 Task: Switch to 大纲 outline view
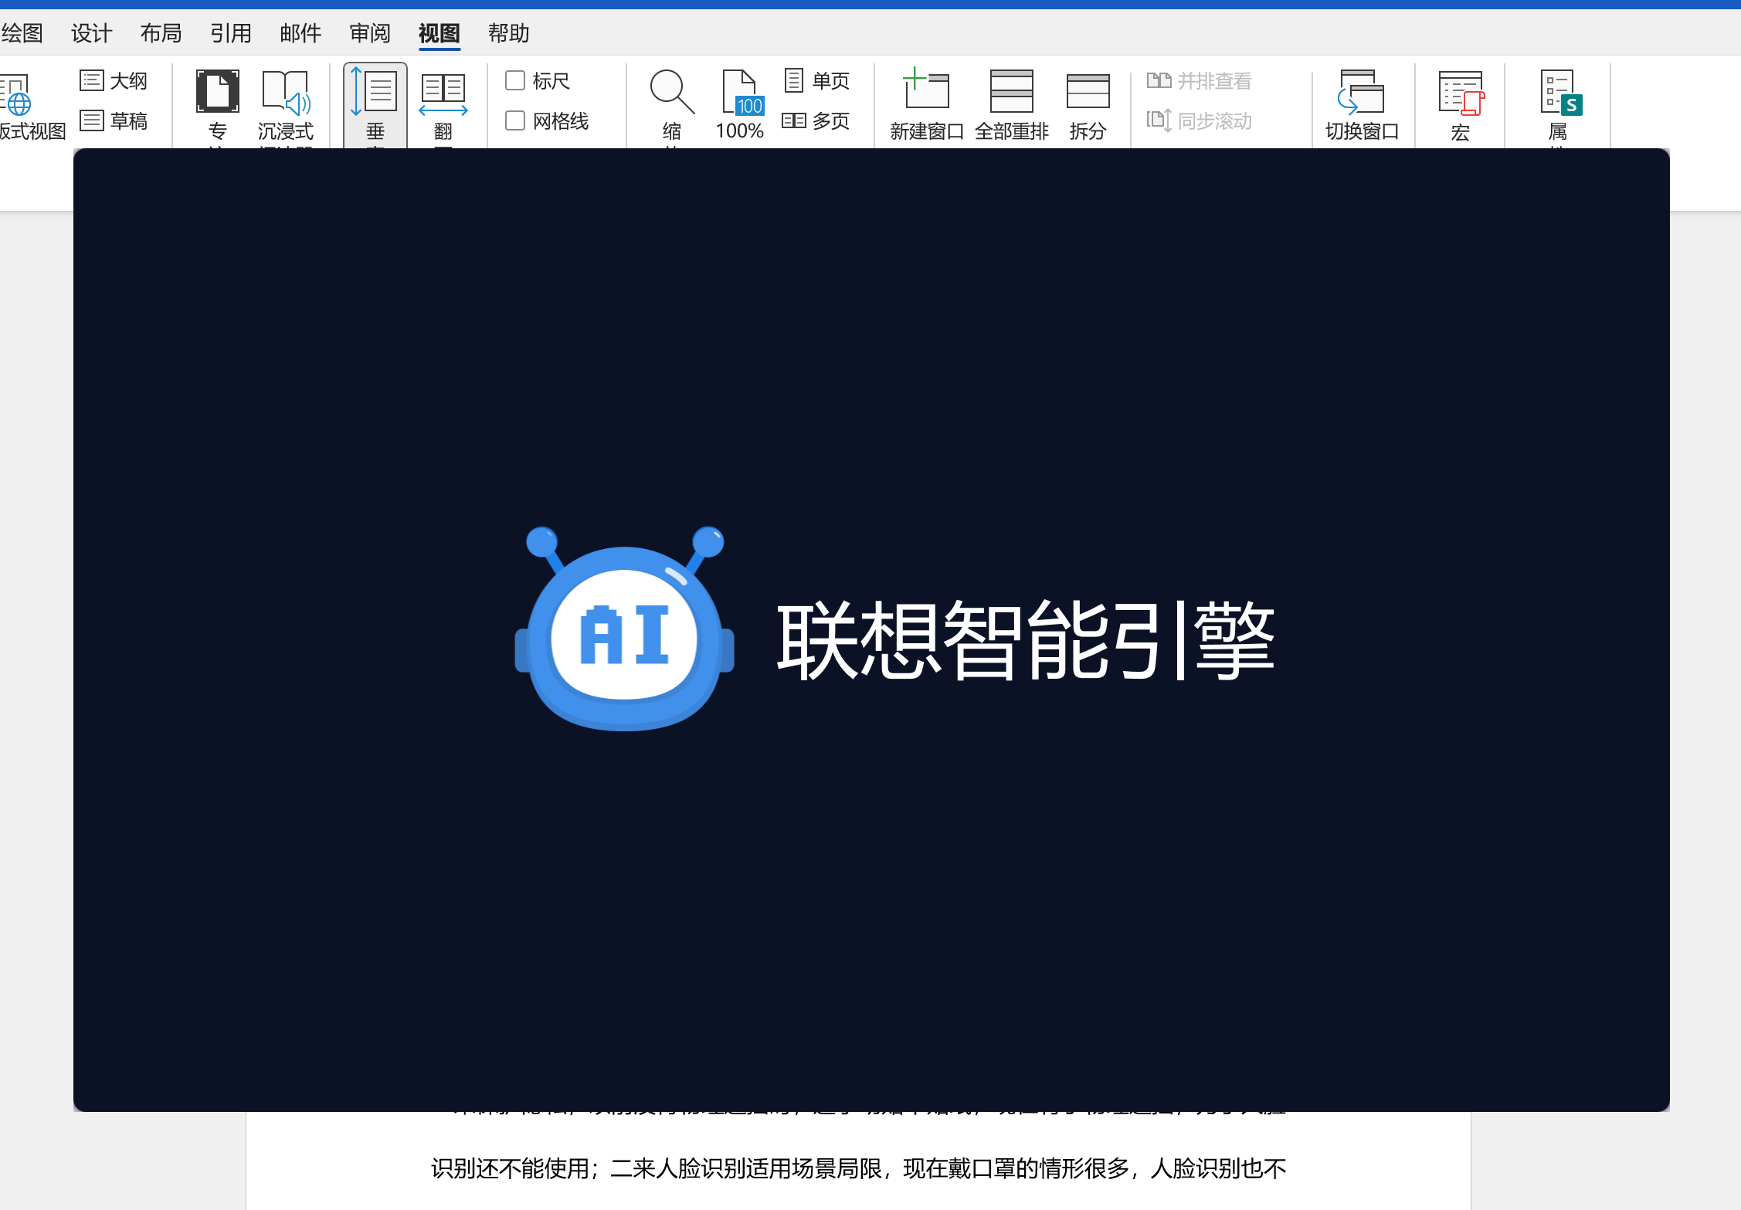point(114,80)
